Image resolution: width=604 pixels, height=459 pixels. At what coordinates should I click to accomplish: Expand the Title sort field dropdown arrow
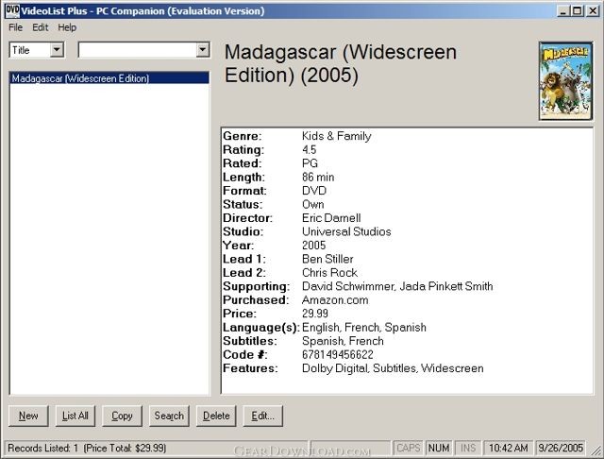click(x=57, y=50)
